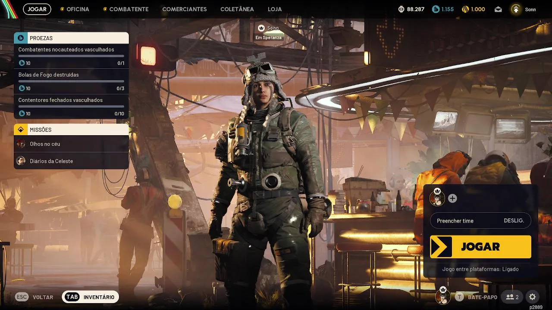The width and height of the screenshot is (552, 310).
Task: Click the Missões header diamond icon
Action: pos(21,130)
